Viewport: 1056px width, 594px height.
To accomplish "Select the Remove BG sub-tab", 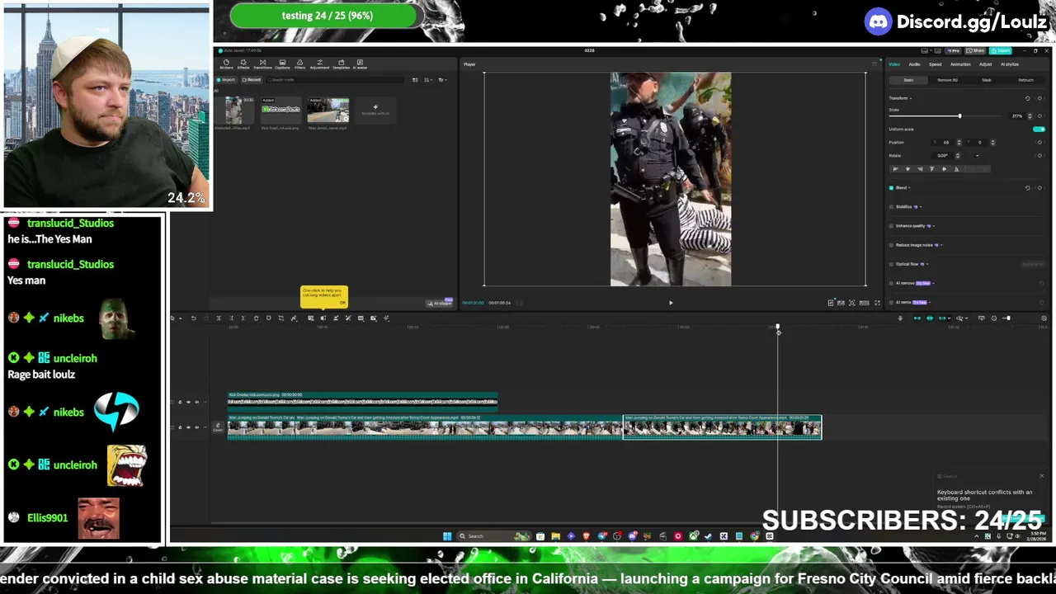I will click(948, 80).
